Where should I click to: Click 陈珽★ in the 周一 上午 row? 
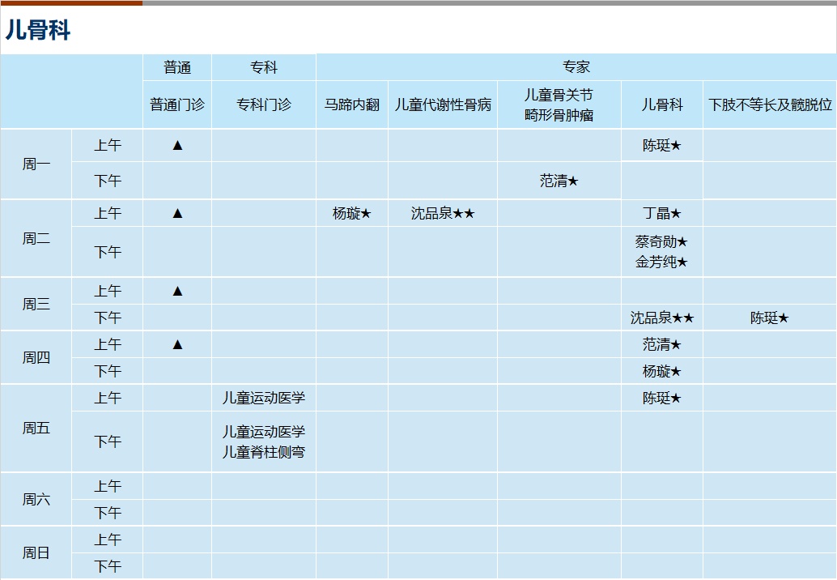tap(662, 145)
